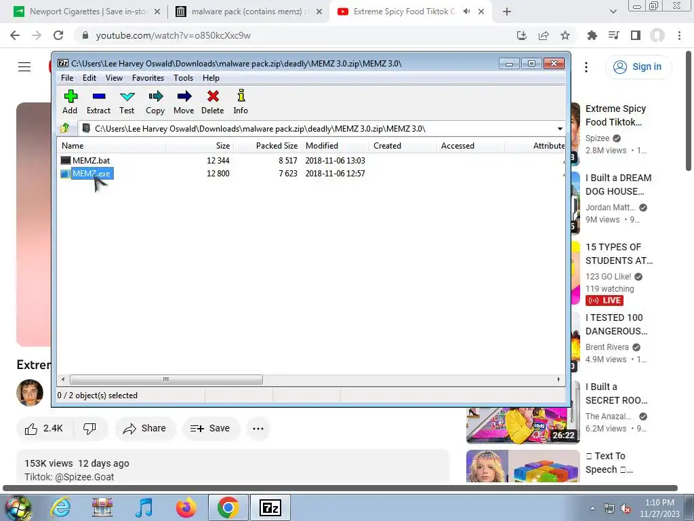Click the Copy toolbar icon
This screenshot has height=521, width=694.
pyautogui.click(x=155, y=102)
